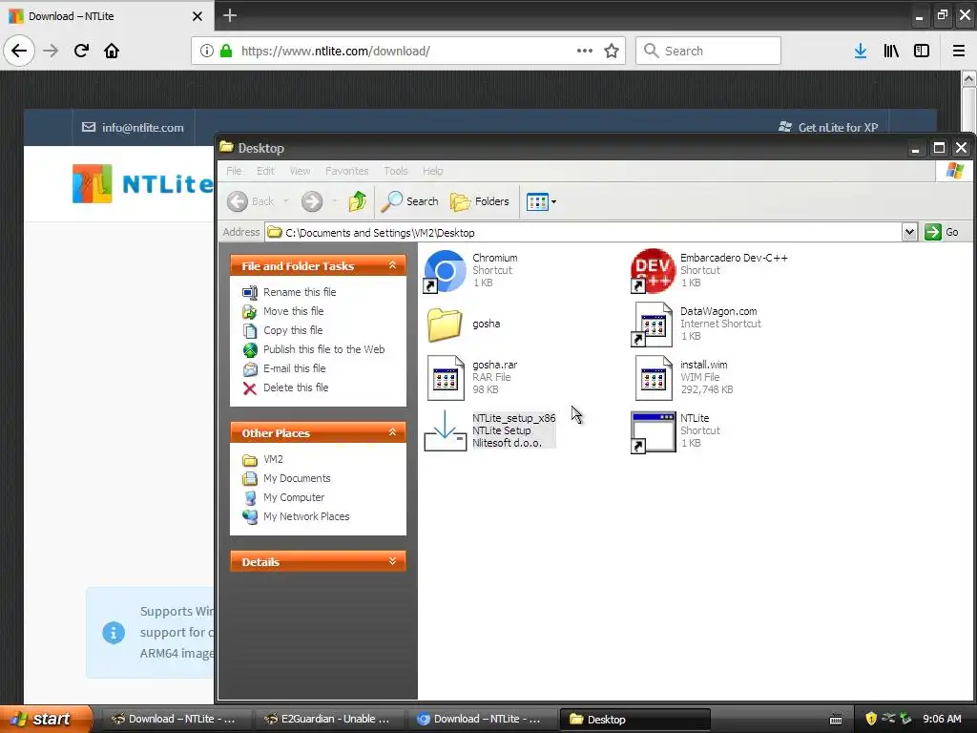
Task: Open the page actions three-dot menu
Action: pyautogui.click(x=585, y=51)
